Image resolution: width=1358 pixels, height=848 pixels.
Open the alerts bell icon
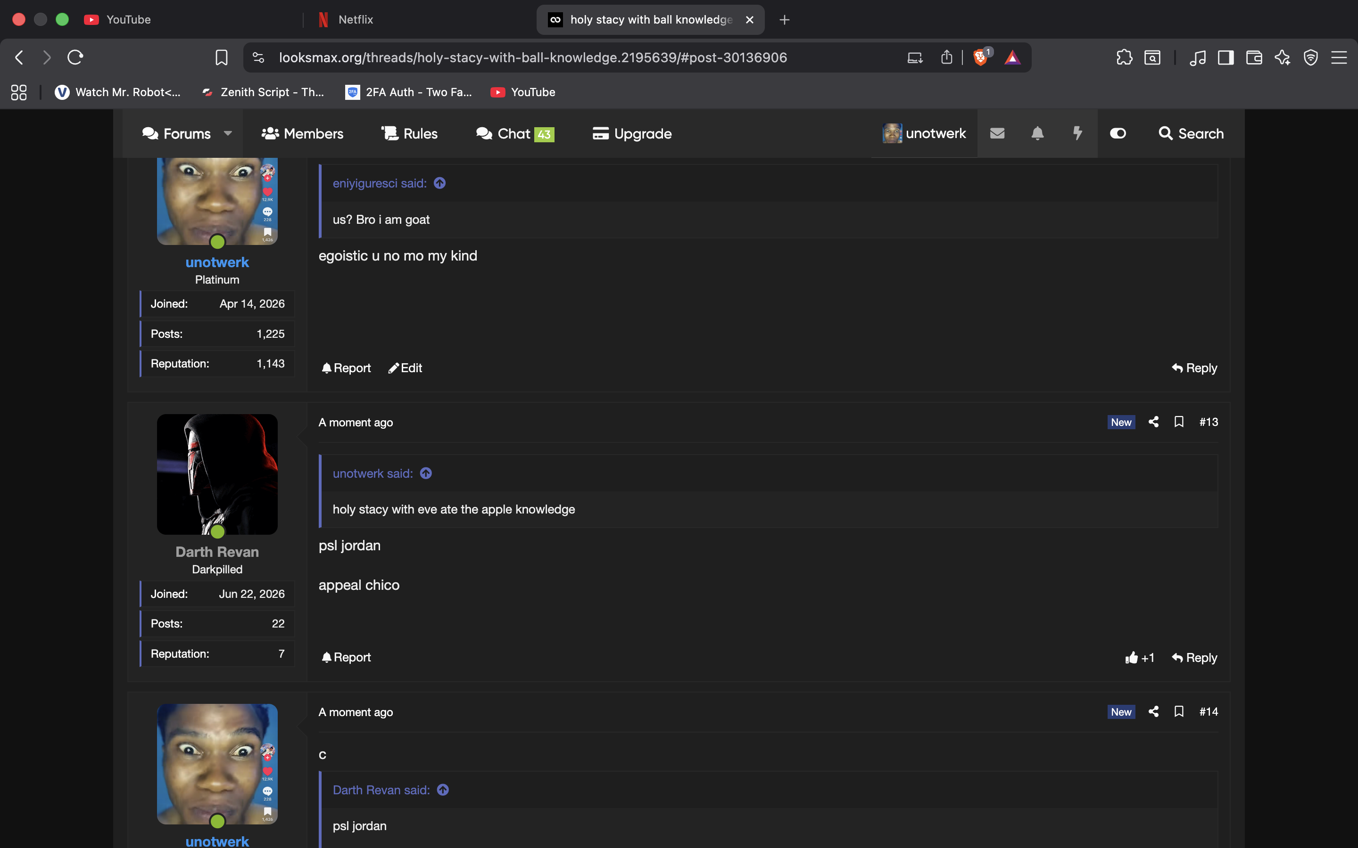point(1037,133)
